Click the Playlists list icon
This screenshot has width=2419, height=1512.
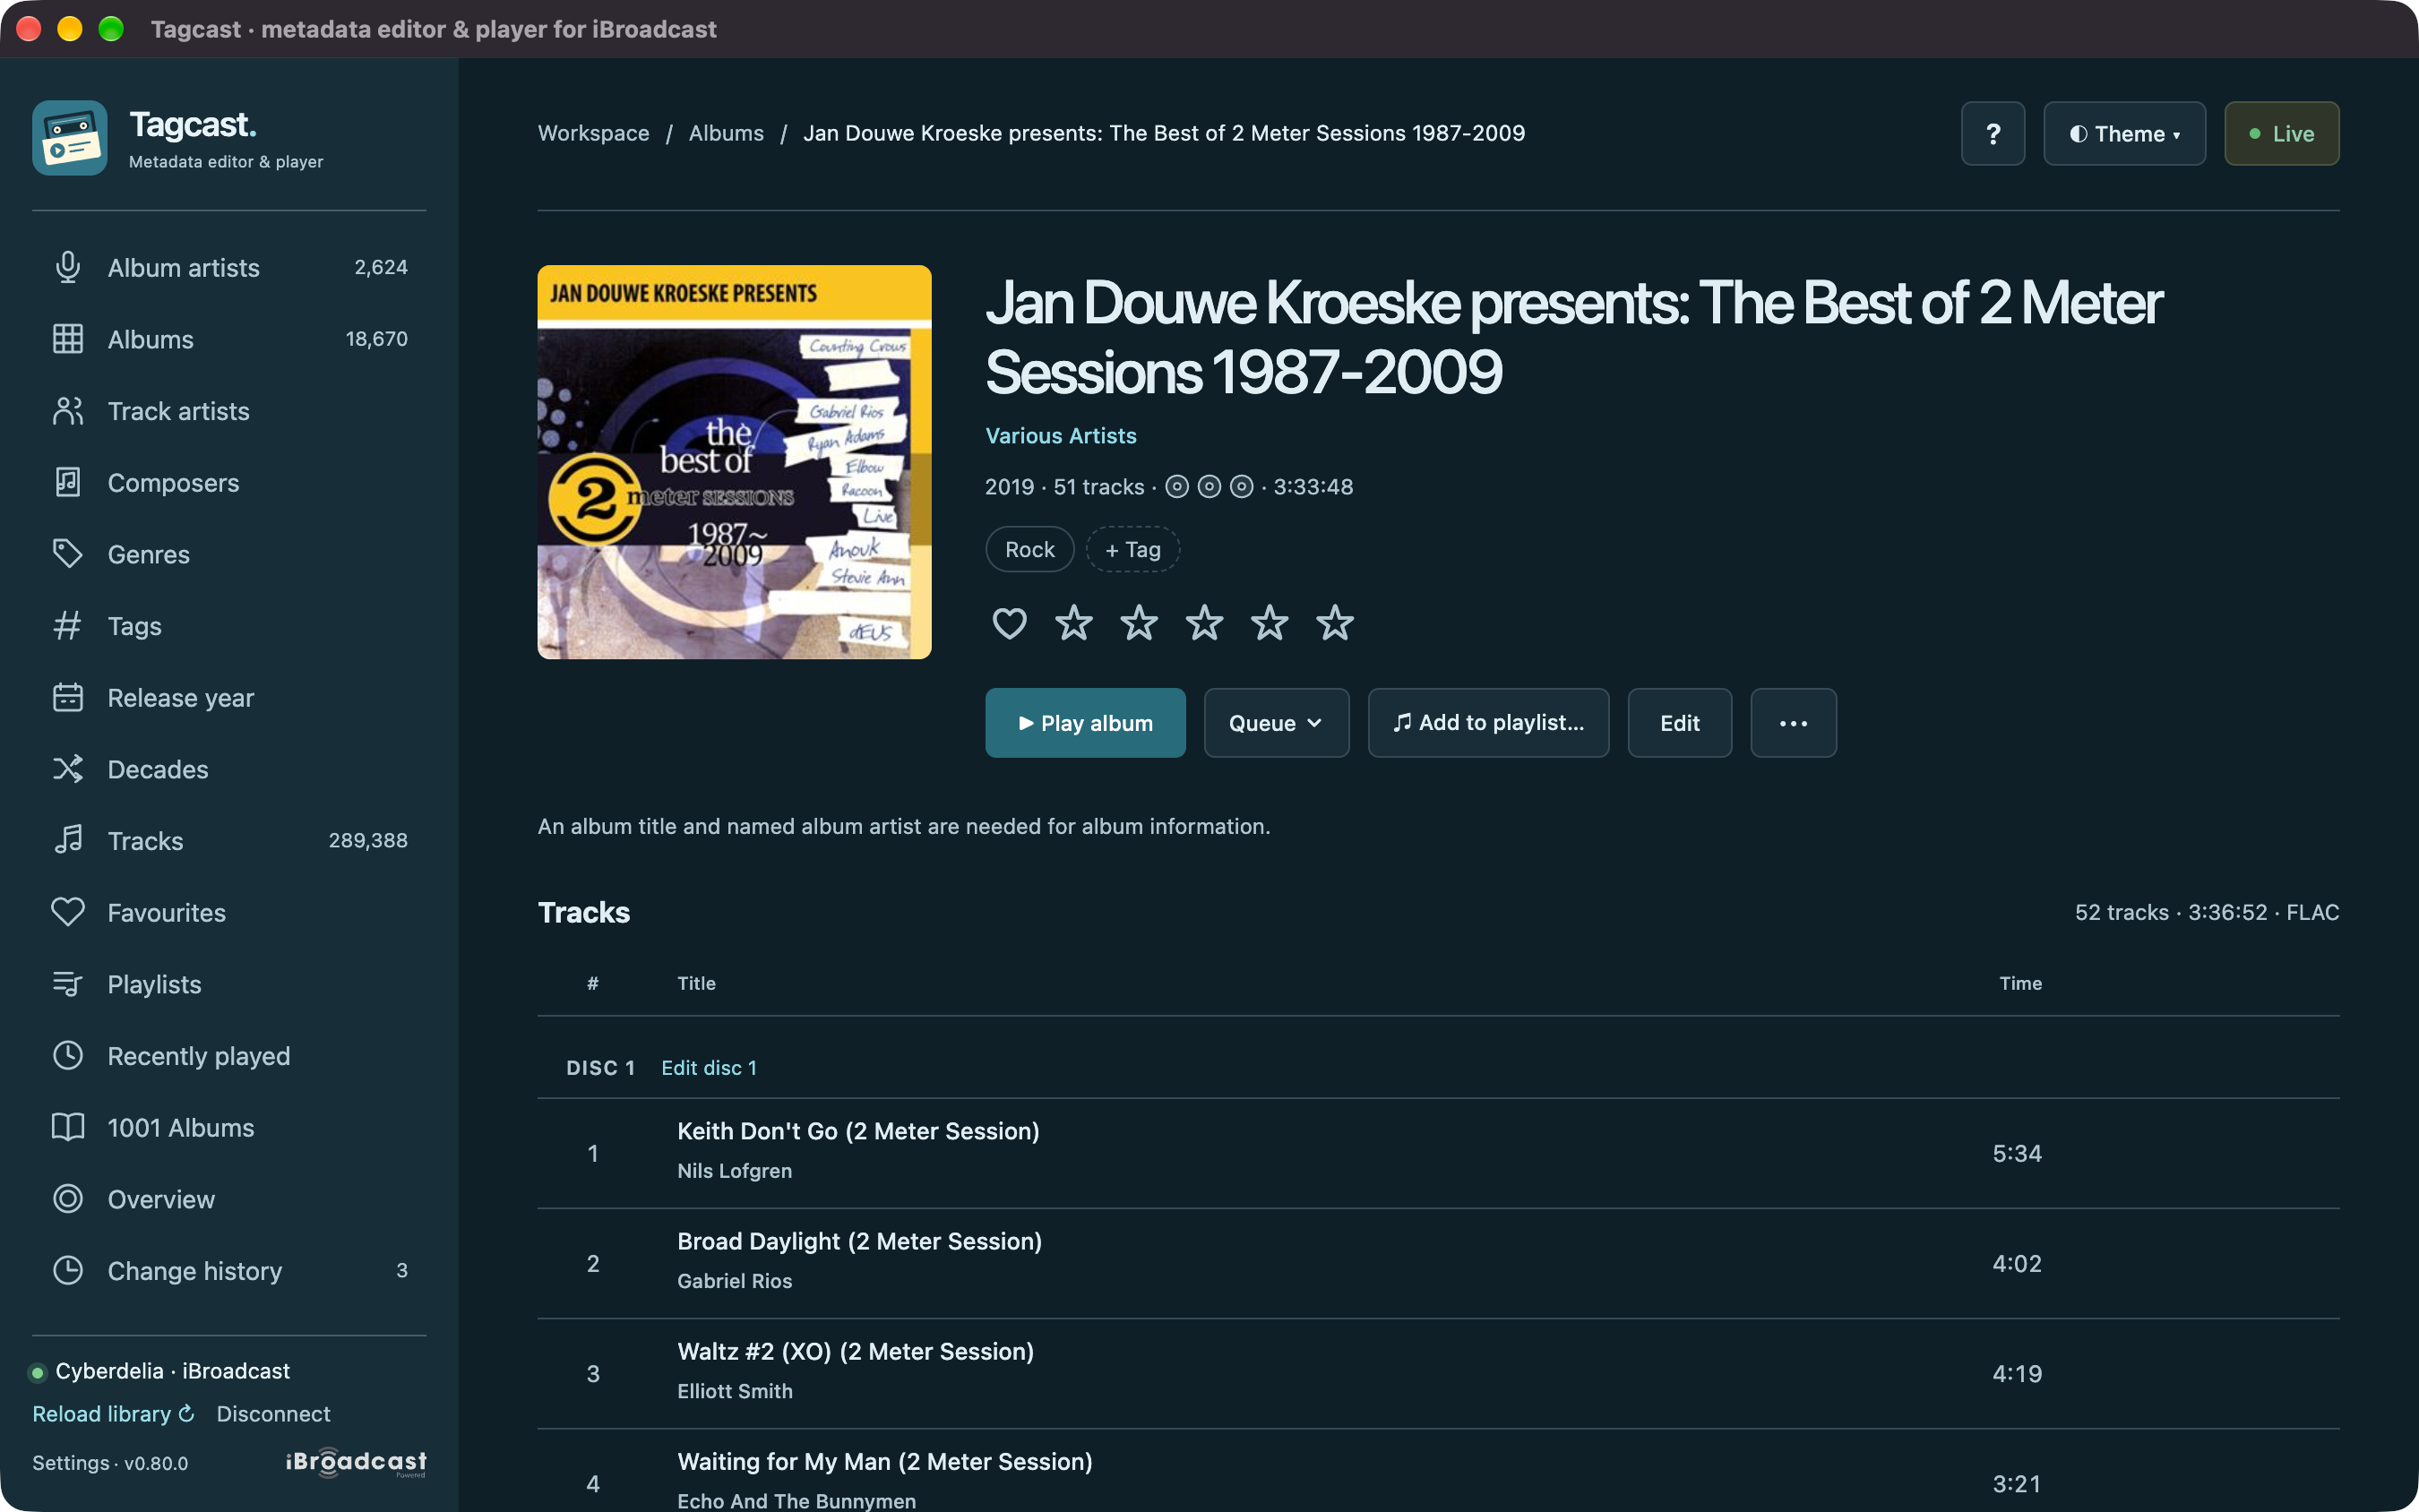pos(67,984)
